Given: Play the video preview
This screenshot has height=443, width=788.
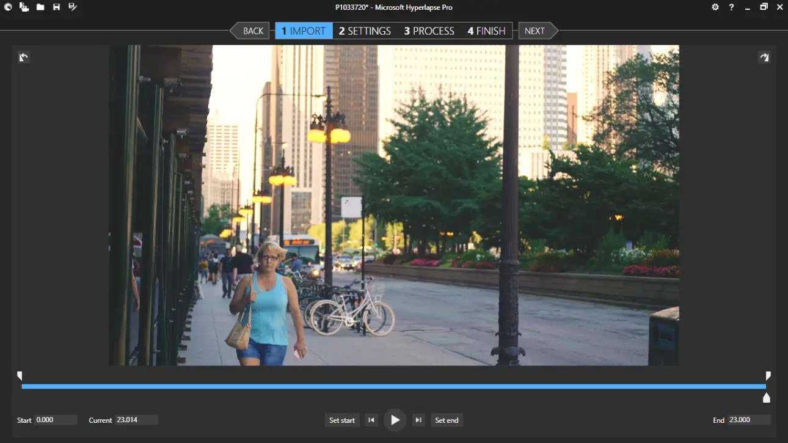Looking at the screenshot, I should (x=395, y=420).
